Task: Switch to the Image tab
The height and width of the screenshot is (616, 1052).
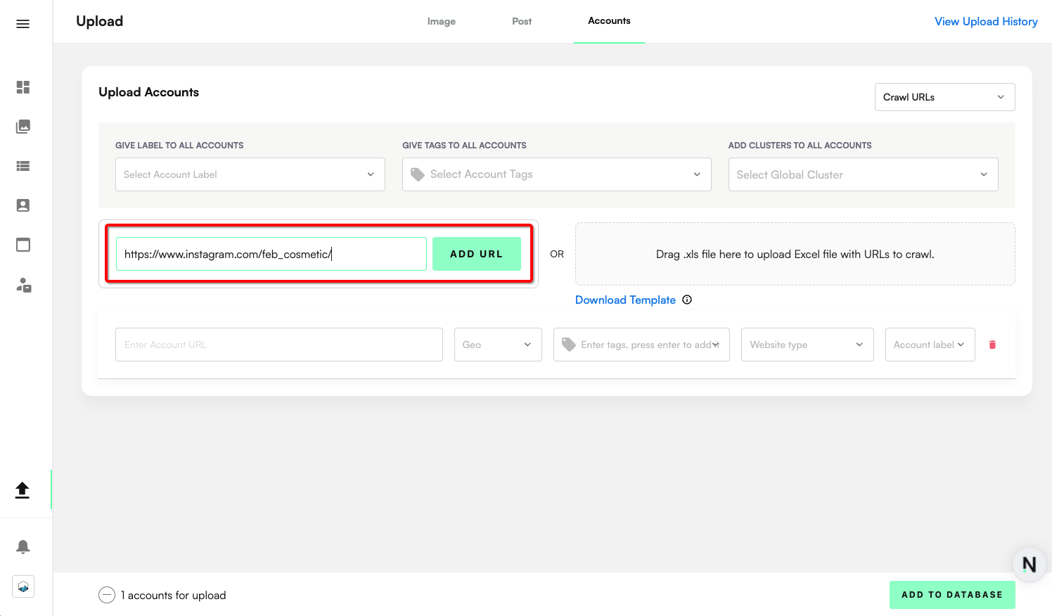Action: 441,22
